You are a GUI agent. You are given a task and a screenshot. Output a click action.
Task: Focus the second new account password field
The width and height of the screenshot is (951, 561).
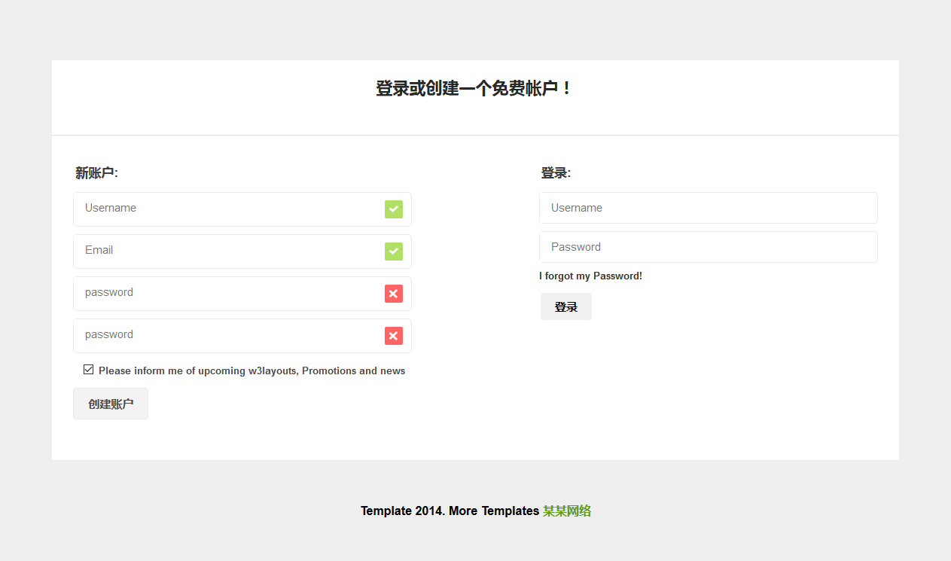point(242,336)
